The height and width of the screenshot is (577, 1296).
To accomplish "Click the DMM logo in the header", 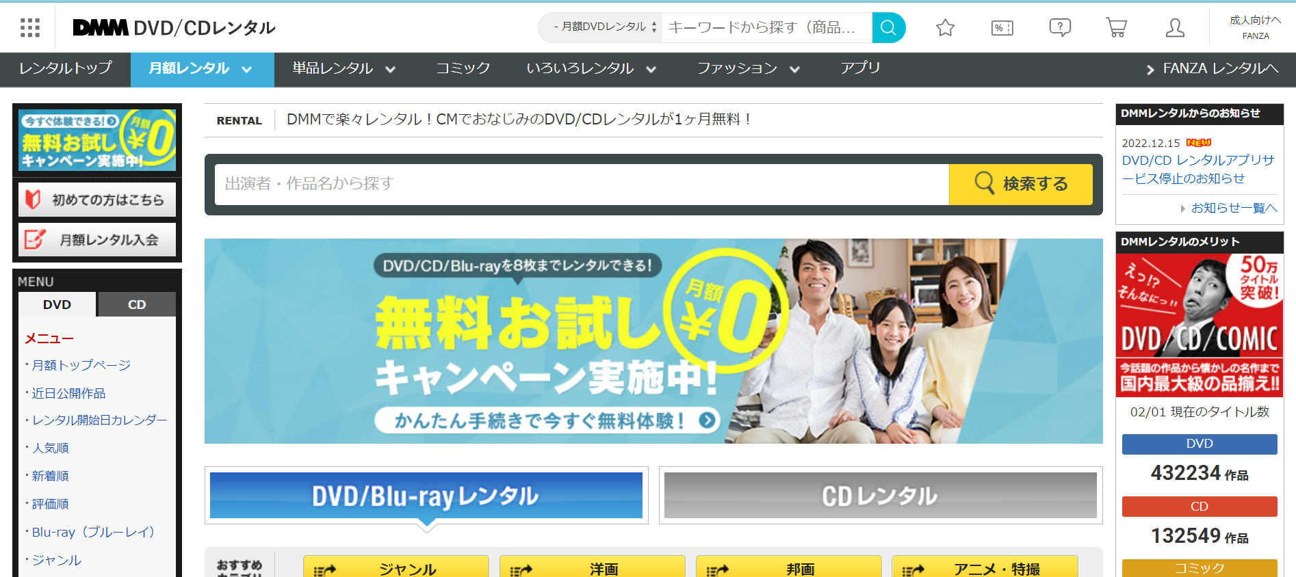I will pyautogui.click(x=101, y=27).
